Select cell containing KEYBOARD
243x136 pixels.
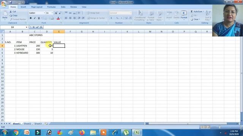[x=22, y=53]
